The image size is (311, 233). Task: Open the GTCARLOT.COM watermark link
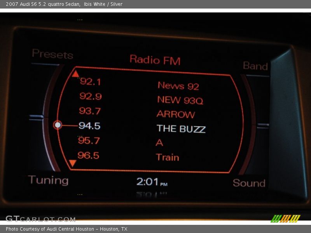tap(40, 219)
